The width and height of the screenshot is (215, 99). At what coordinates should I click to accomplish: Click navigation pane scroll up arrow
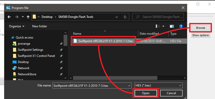click(66, 33)
